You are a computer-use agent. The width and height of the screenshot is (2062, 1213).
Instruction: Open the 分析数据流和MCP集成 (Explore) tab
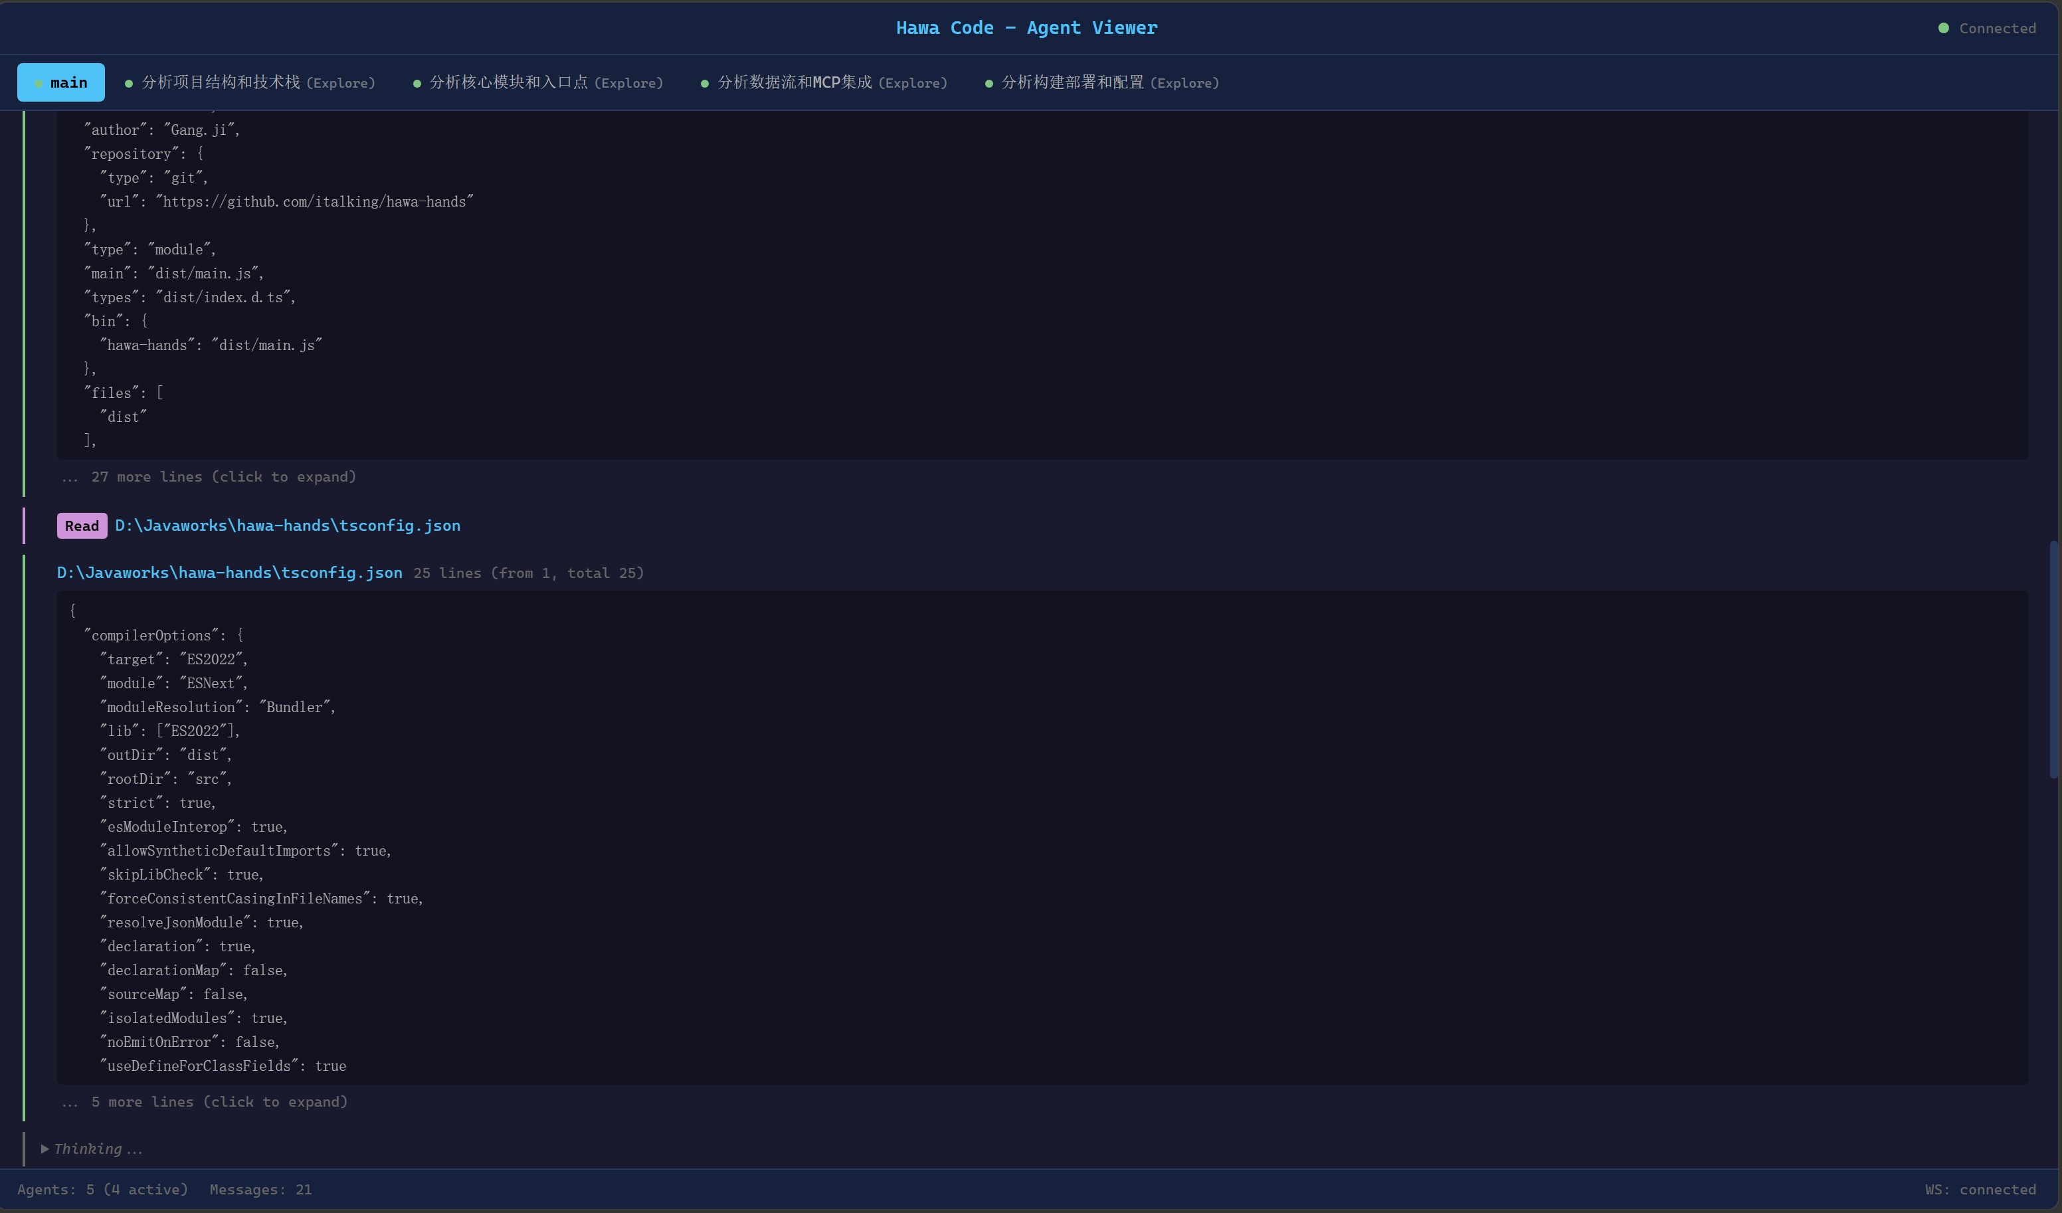(824, 82)
